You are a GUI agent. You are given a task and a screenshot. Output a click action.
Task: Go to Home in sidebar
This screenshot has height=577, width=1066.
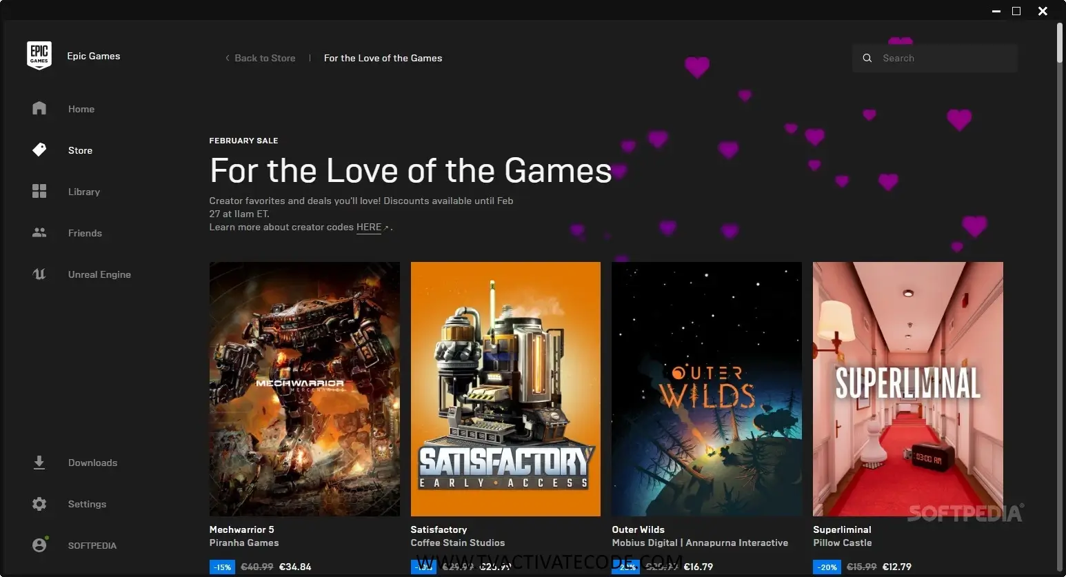(81, 109)
